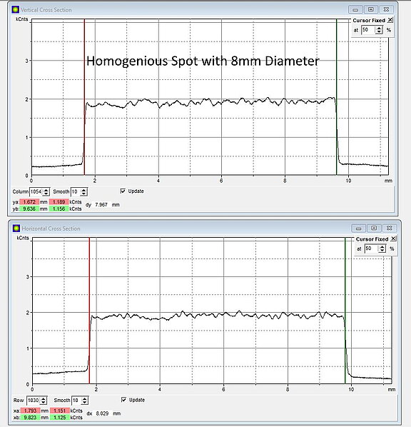
Task: Click the dy value 7.967 mm
Action: click(101, 204)
